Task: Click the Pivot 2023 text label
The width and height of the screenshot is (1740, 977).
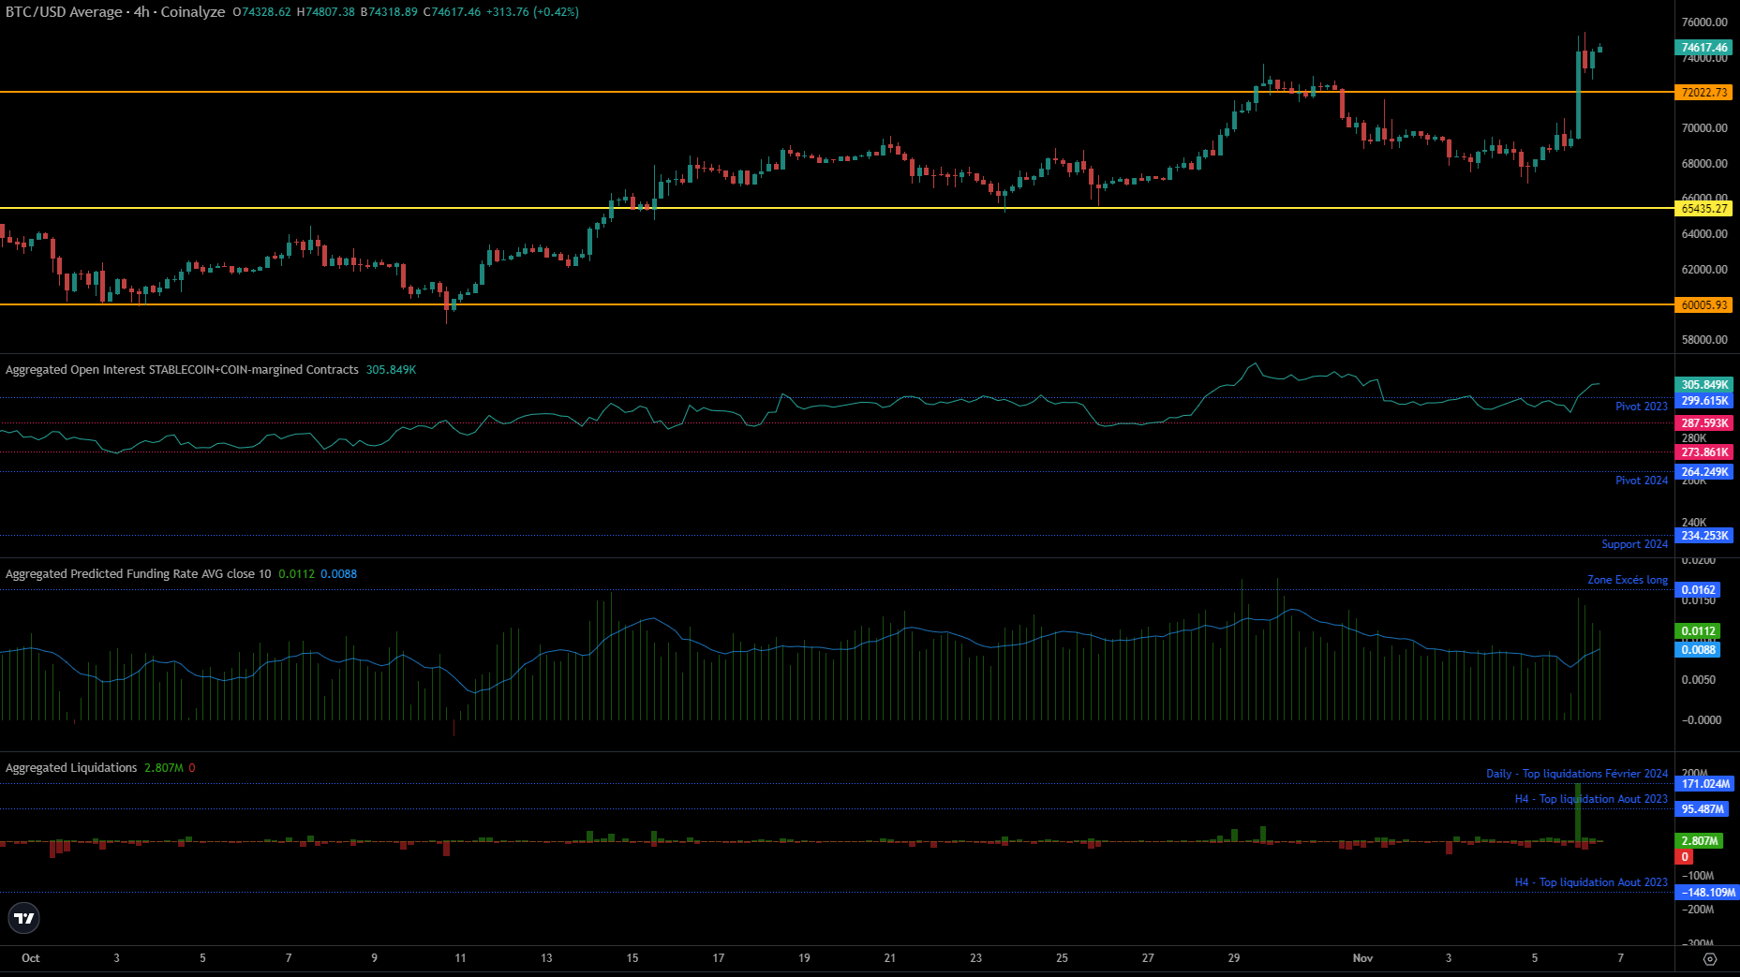Action: 1641,407
